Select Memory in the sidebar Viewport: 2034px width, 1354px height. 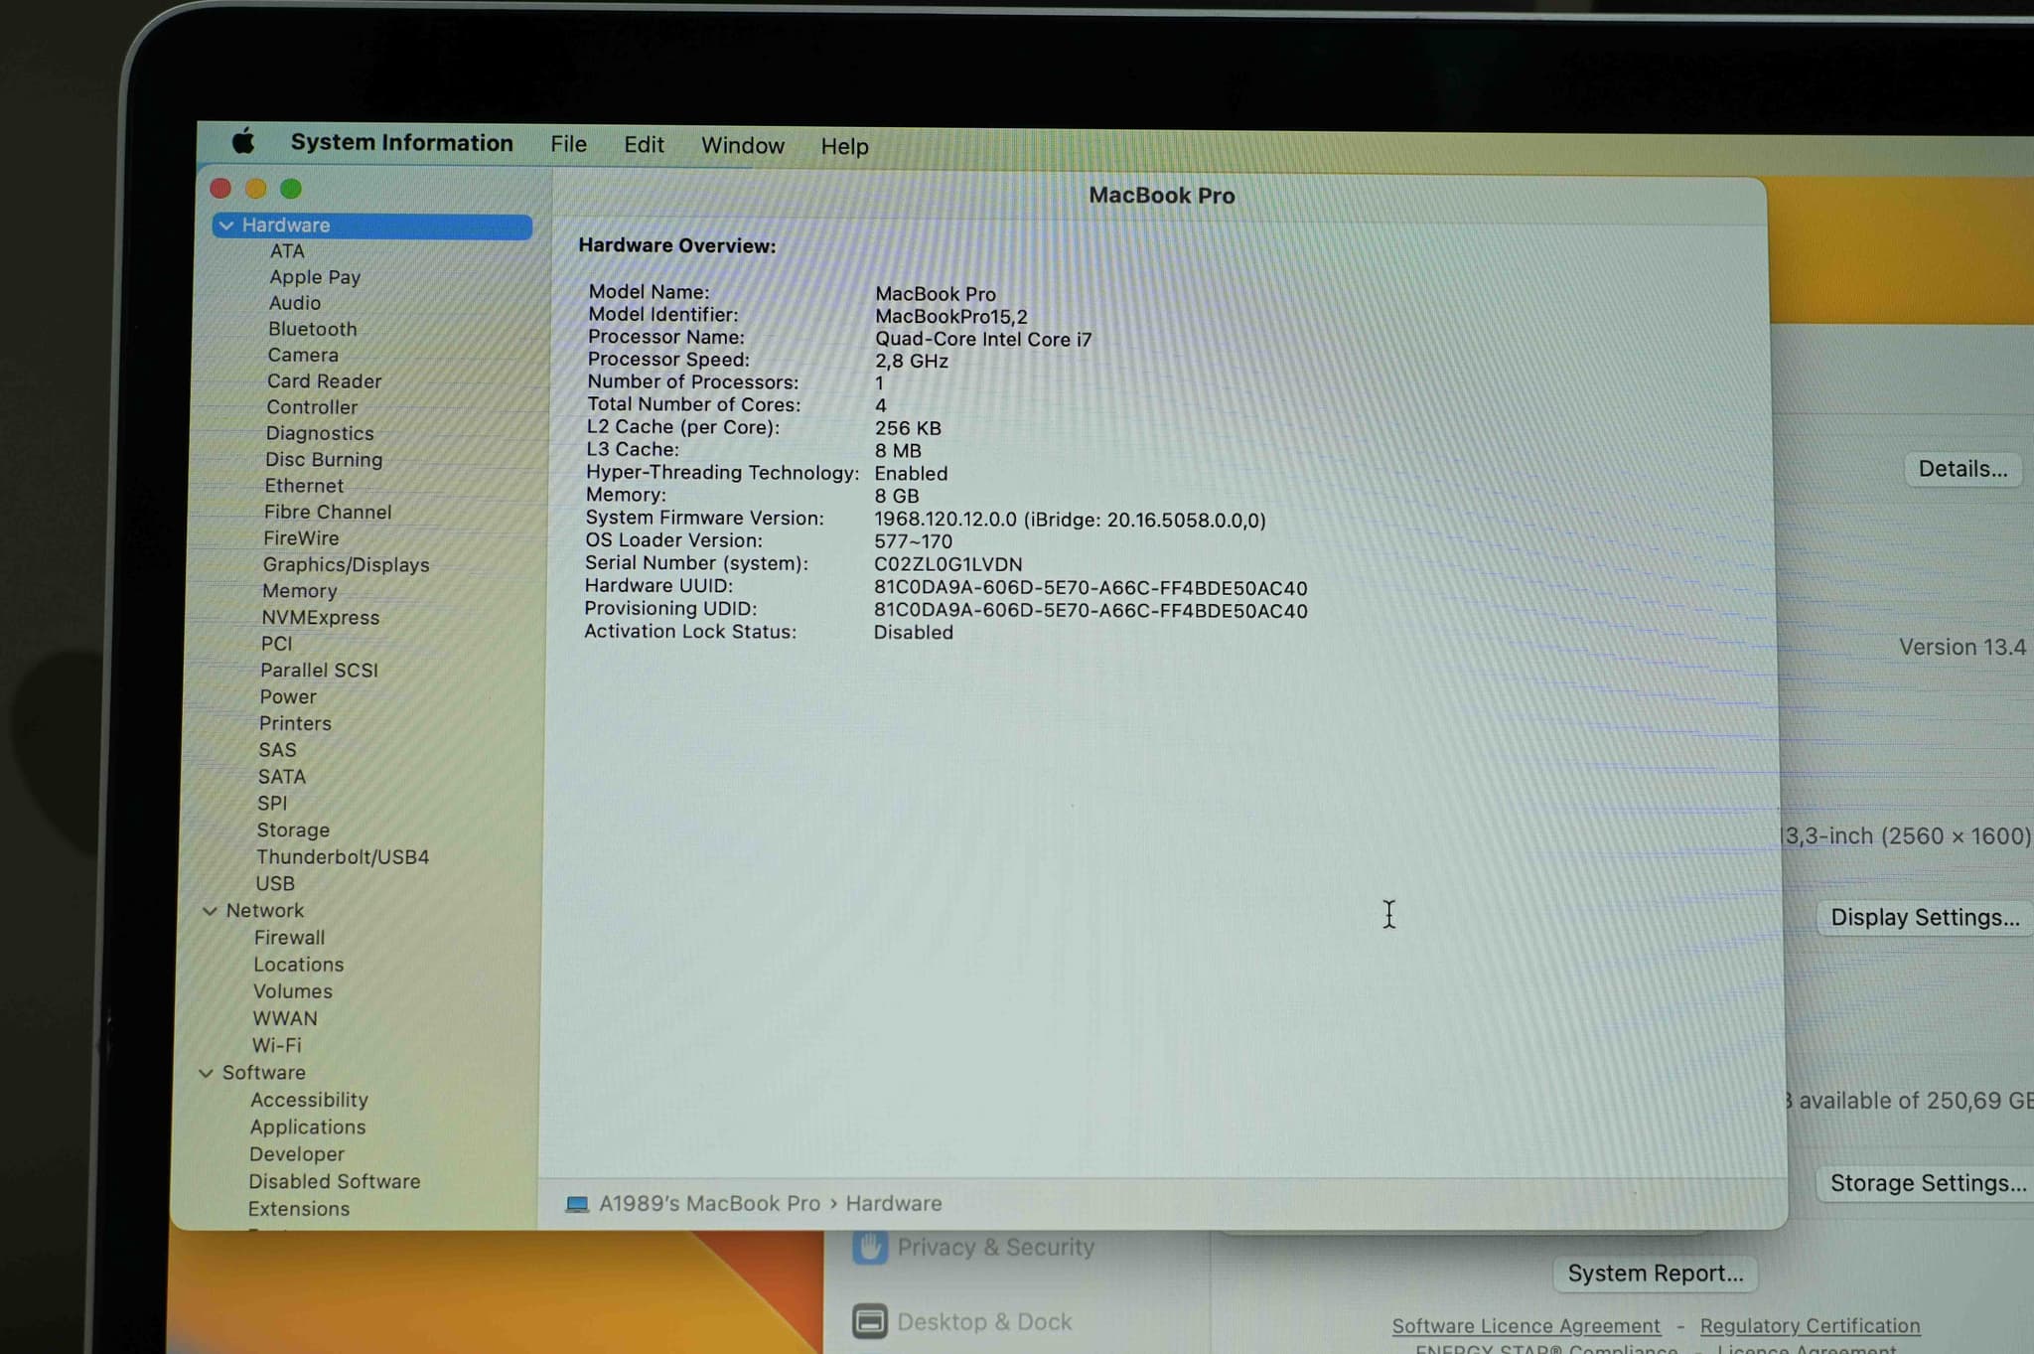tap(300, 591)
